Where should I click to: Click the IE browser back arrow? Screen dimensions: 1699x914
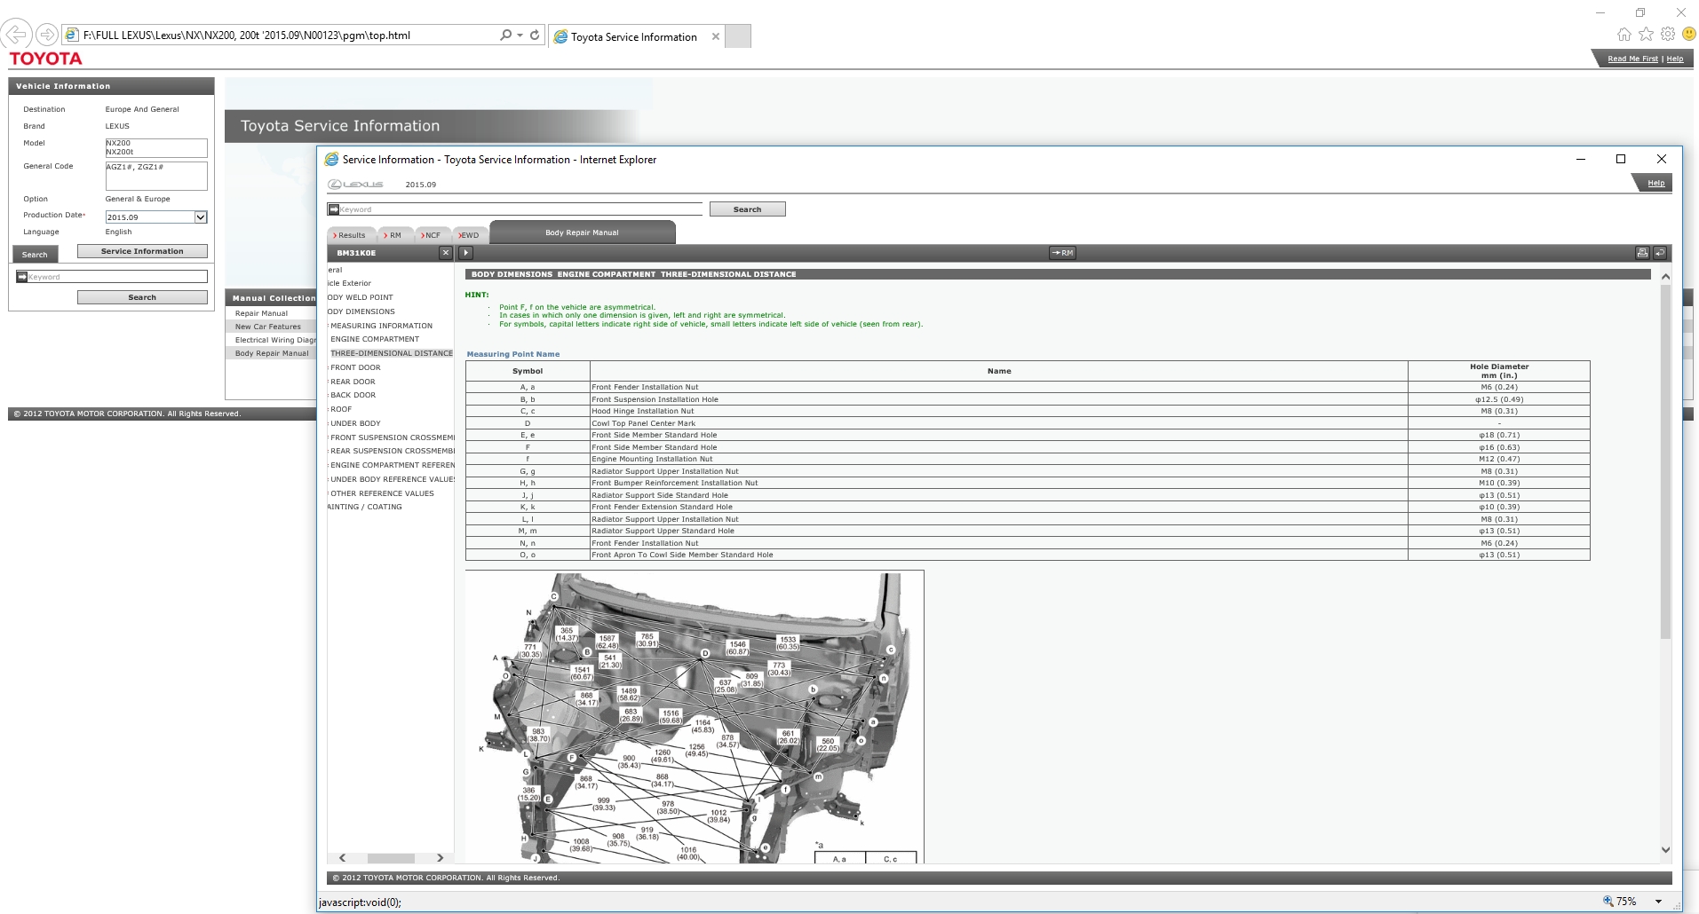click(x=16, y=35)
